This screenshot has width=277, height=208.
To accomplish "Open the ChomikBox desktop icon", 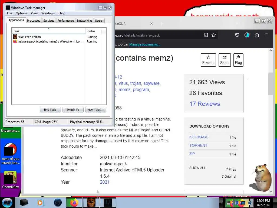I will 11,180.
